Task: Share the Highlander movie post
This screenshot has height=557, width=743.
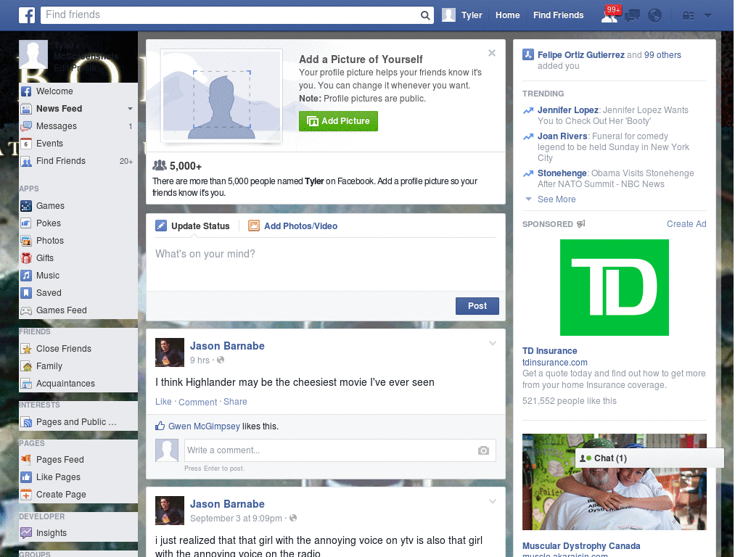Action: tap(235, 402)
